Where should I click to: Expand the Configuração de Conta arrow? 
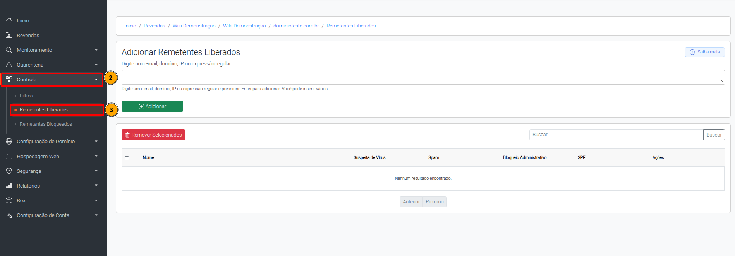click(96, 215)
